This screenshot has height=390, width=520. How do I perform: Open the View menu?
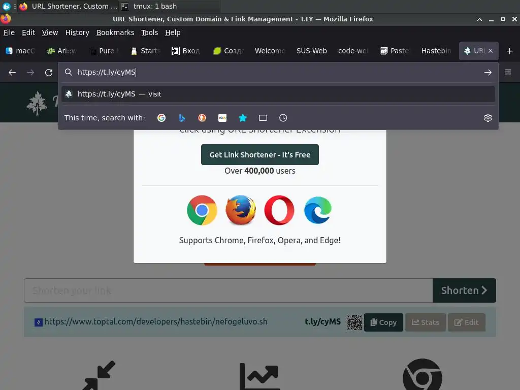click(x=50, y=32)
